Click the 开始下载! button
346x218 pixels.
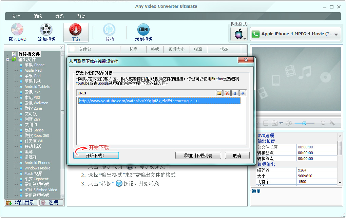tap(96, 156)
